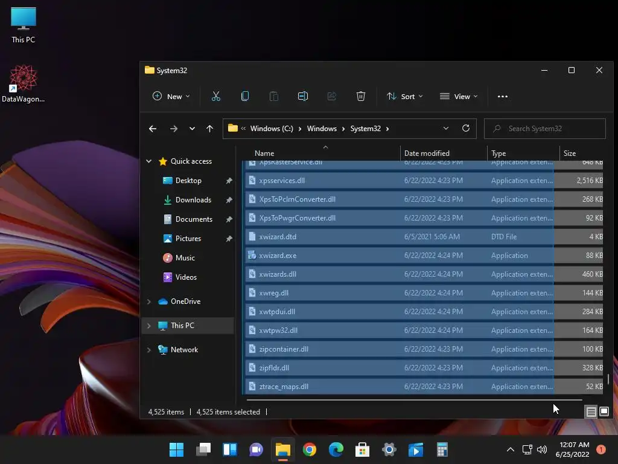618x464 pixels.
Task: Select Desktop in Quick access
Action: point(188,180)
